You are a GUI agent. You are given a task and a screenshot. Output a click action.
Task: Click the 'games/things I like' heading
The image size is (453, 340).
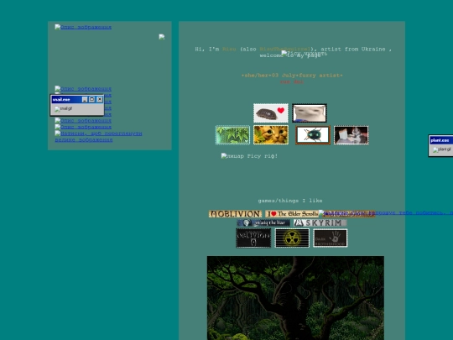290,201
